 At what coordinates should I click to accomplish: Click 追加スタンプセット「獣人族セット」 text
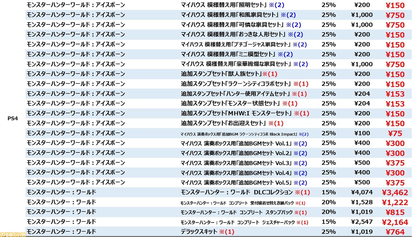[x=221, y=74]
